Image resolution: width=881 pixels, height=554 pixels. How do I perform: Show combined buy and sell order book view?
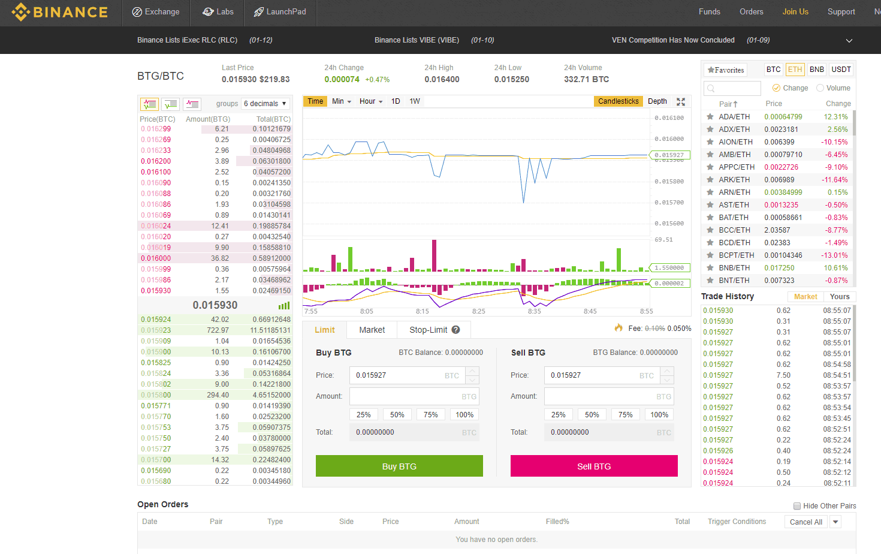tap(149, 104)
